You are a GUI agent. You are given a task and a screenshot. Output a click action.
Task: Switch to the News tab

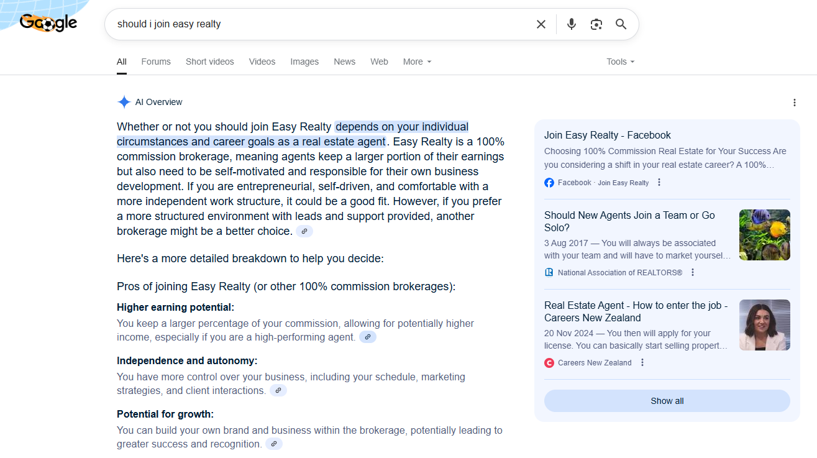[x=344, y=62]
